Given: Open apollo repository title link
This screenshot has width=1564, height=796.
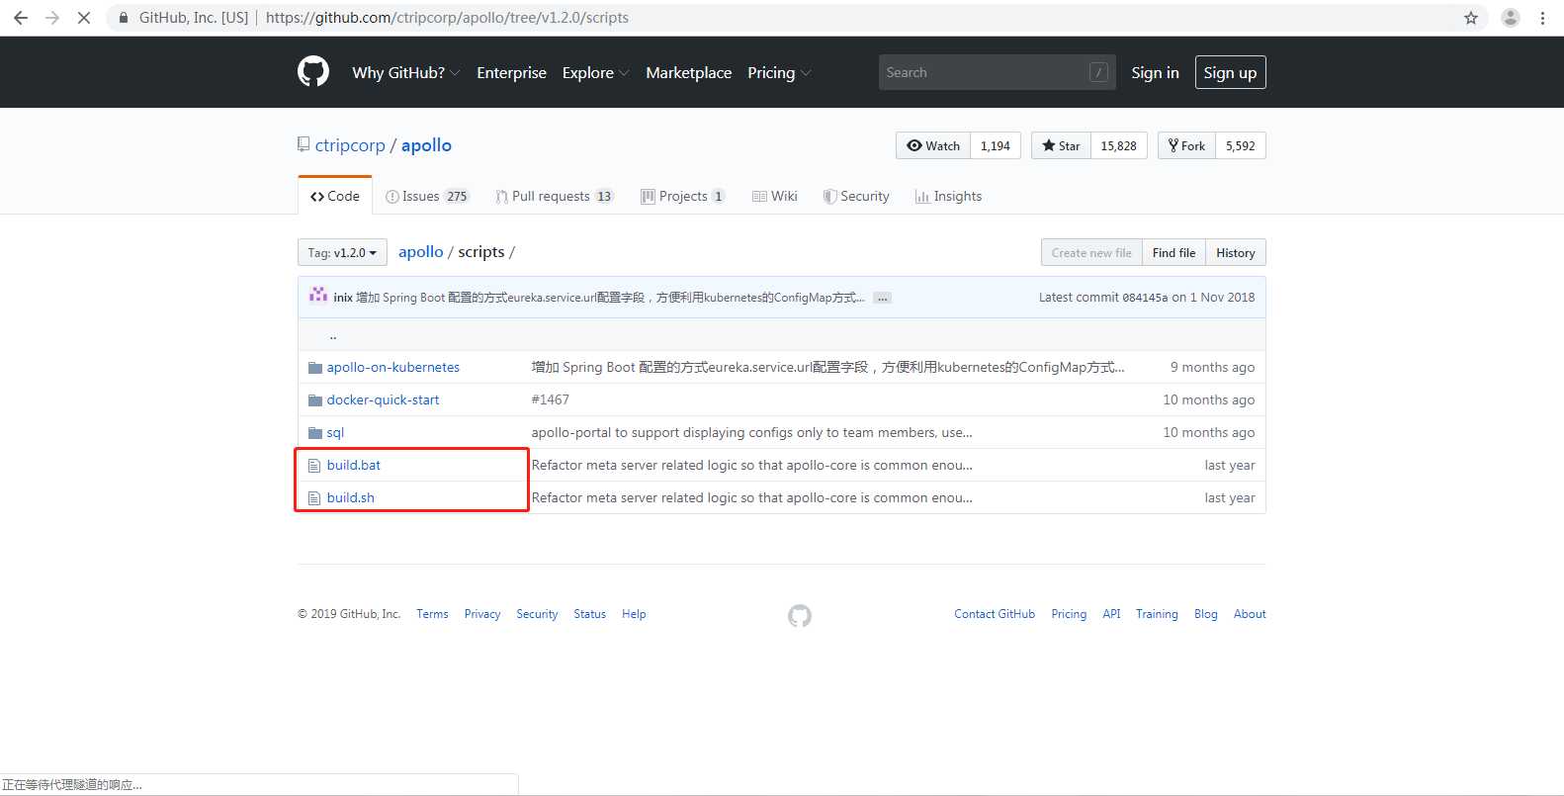Looking at the screenshot, I should [426, 145].
